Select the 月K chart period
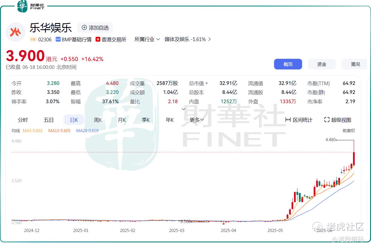Viewport: 371px width, 248px height. pyautogui.click(x=122, y=120)
